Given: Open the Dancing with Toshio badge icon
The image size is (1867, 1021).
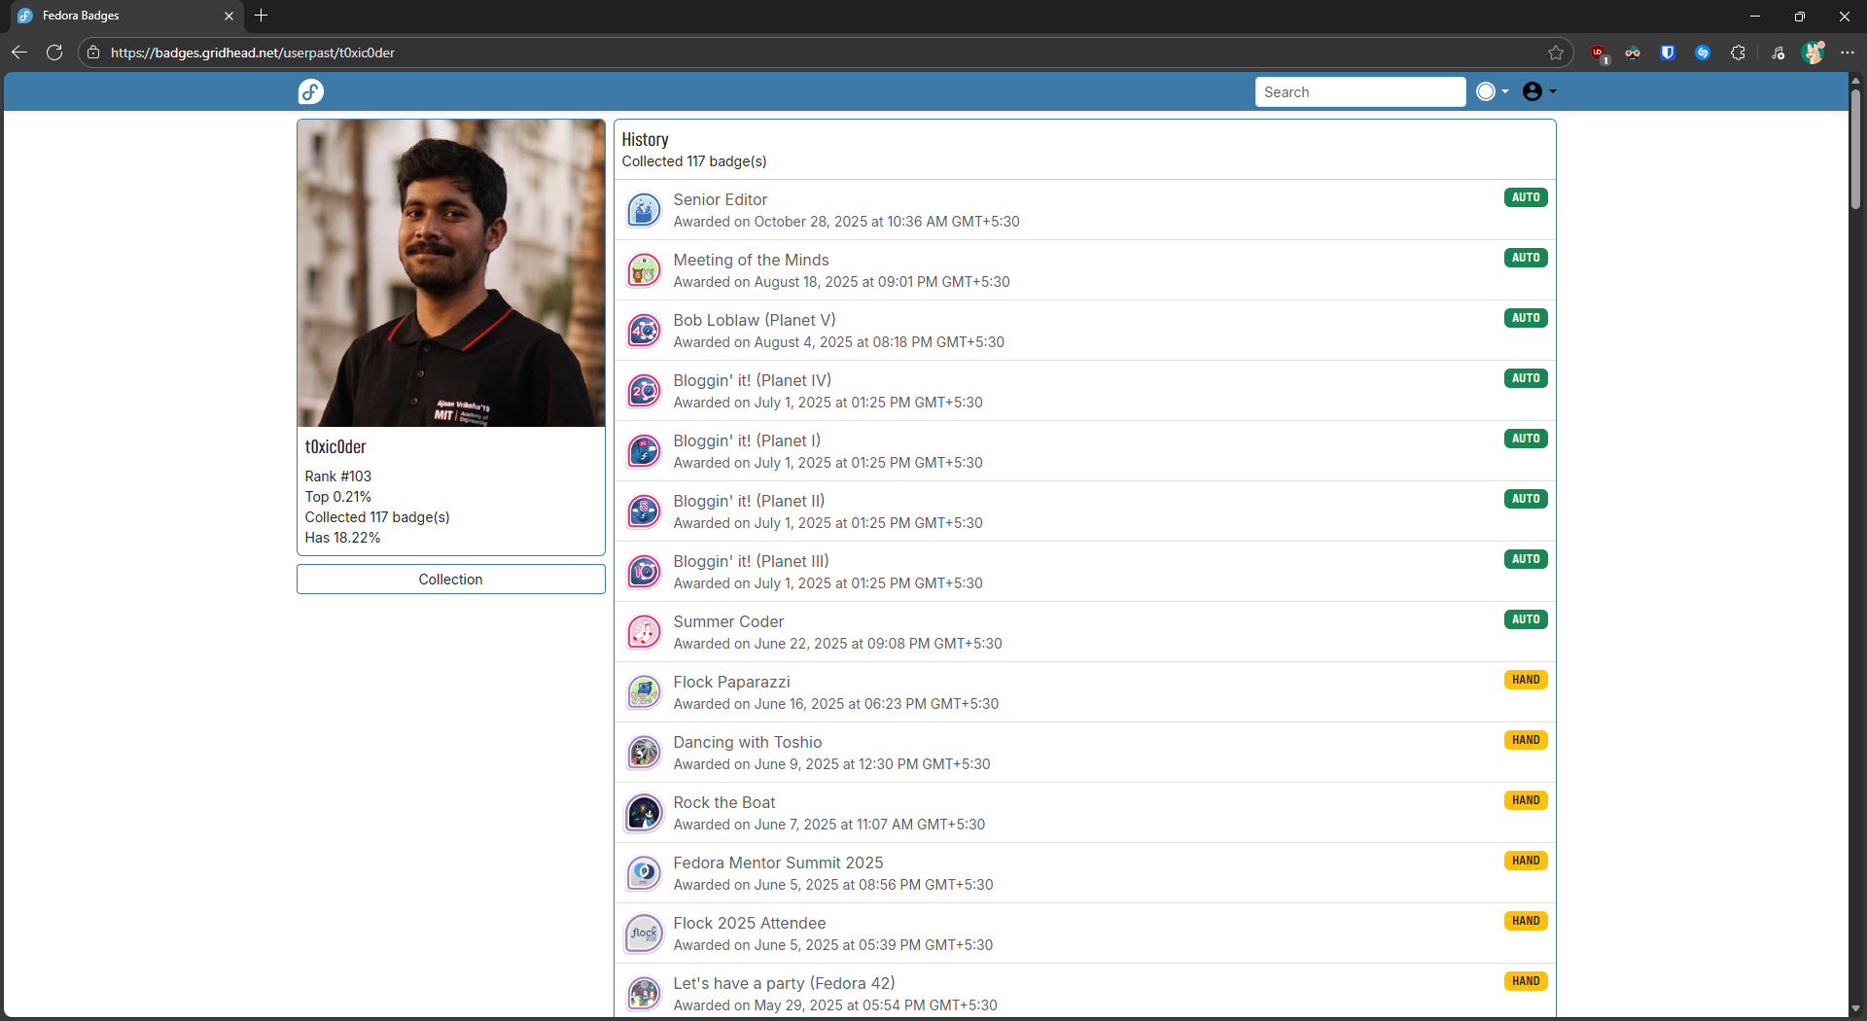Looking at the screenshot, I should click(x=643, y=753).
